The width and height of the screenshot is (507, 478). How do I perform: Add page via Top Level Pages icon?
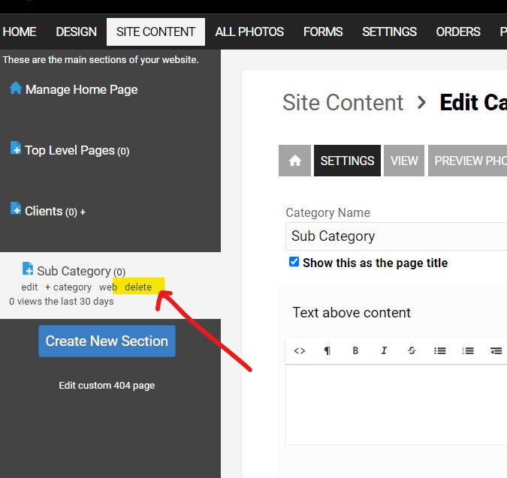pyautogui.click(x=16, y=148)
